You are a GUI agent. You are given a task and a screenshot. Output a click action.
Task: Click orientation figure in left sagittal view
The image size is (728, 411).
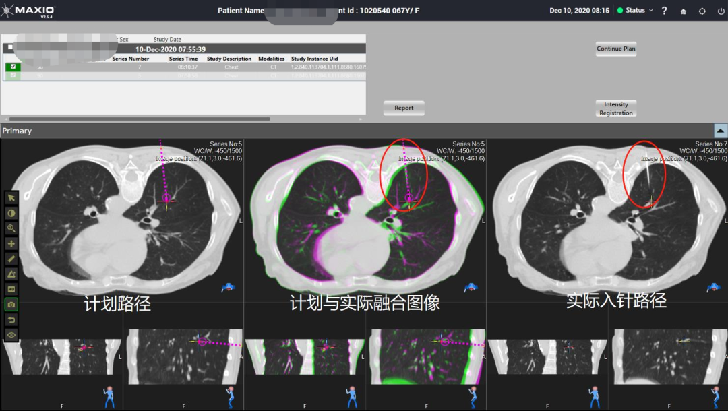pyautogui.click(x=231, y=397)
